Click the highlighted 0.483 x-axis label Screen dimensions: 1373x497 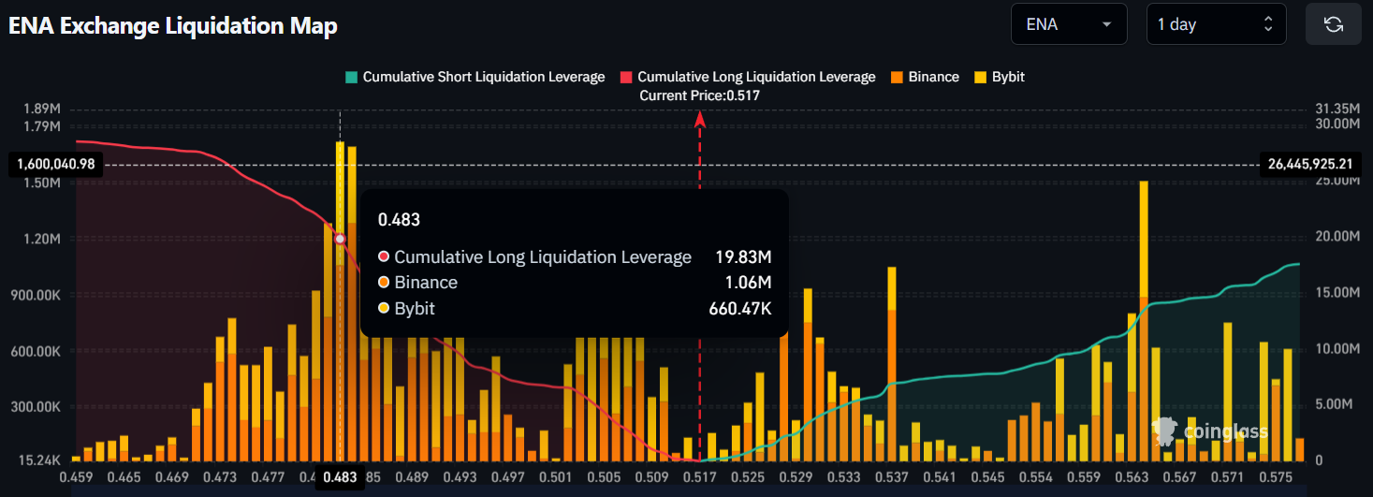pos(340,477)
